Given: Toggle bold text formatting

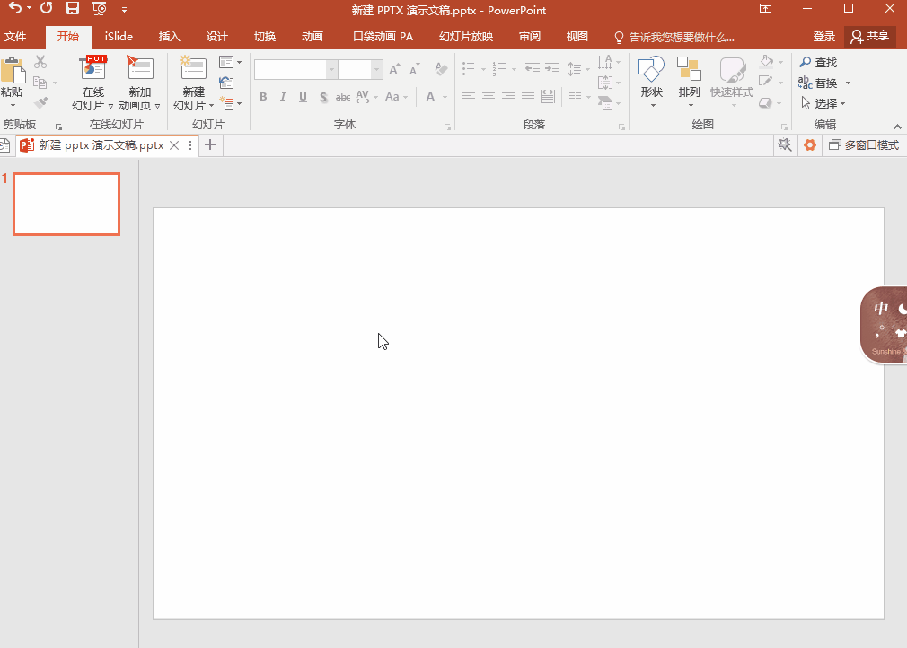Looking at the screenshot, I should coord(263,97).
